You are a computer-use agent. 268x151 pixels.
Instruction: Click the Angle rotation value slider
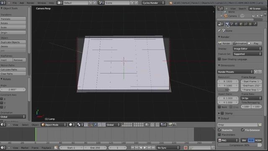pos(13,89)
